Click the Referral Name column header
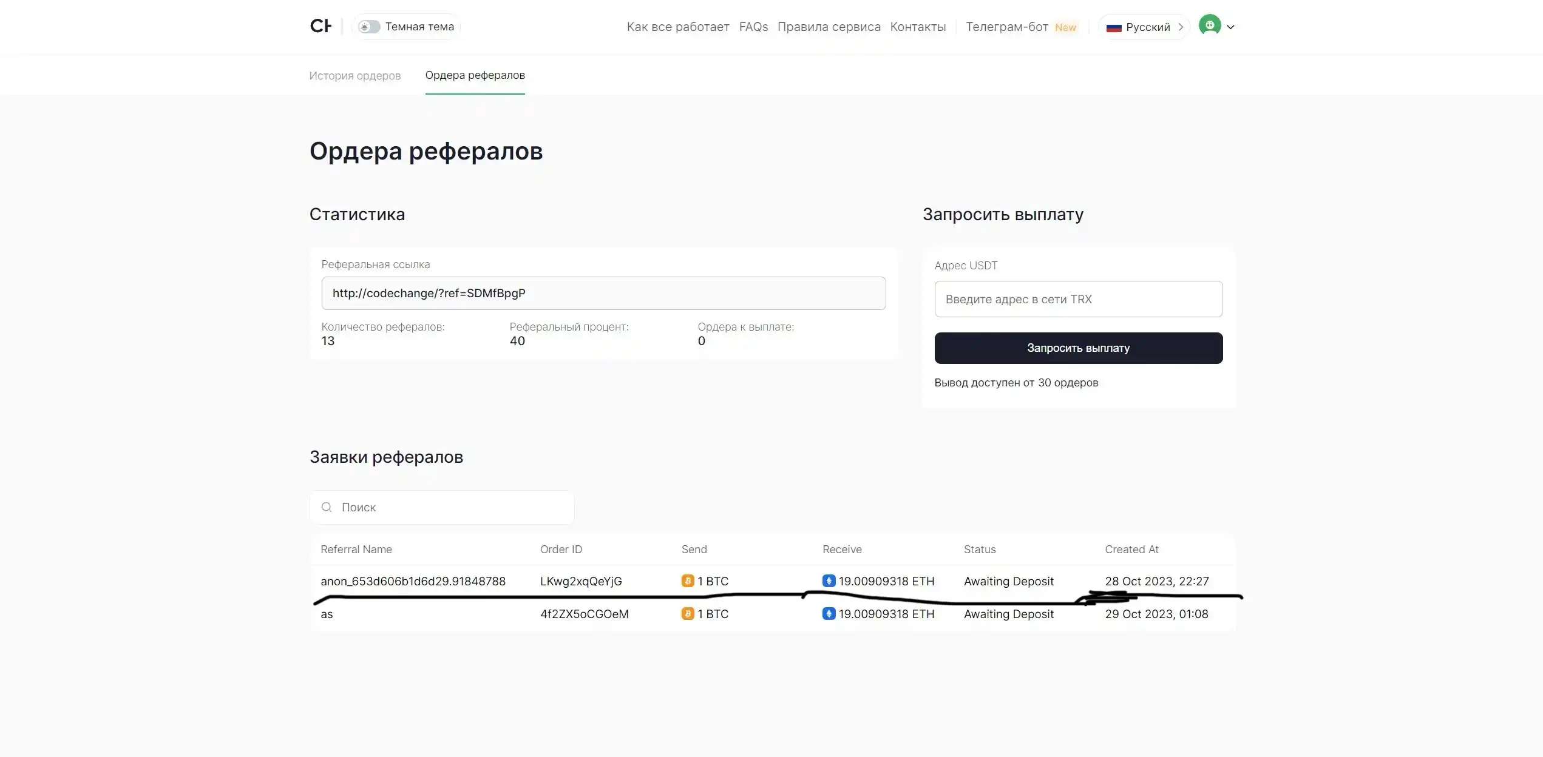The height and width of the screenshot is (757, 1543). [x=356, y=549]
